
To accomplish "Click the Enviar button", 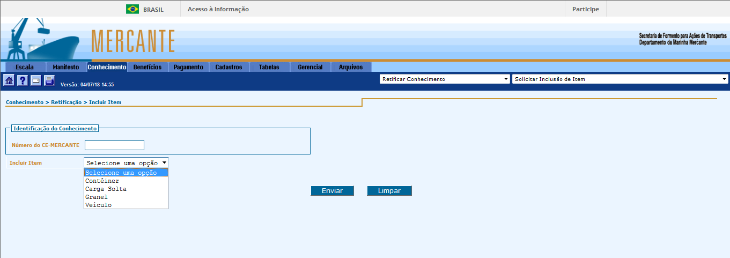I will 332,191.
